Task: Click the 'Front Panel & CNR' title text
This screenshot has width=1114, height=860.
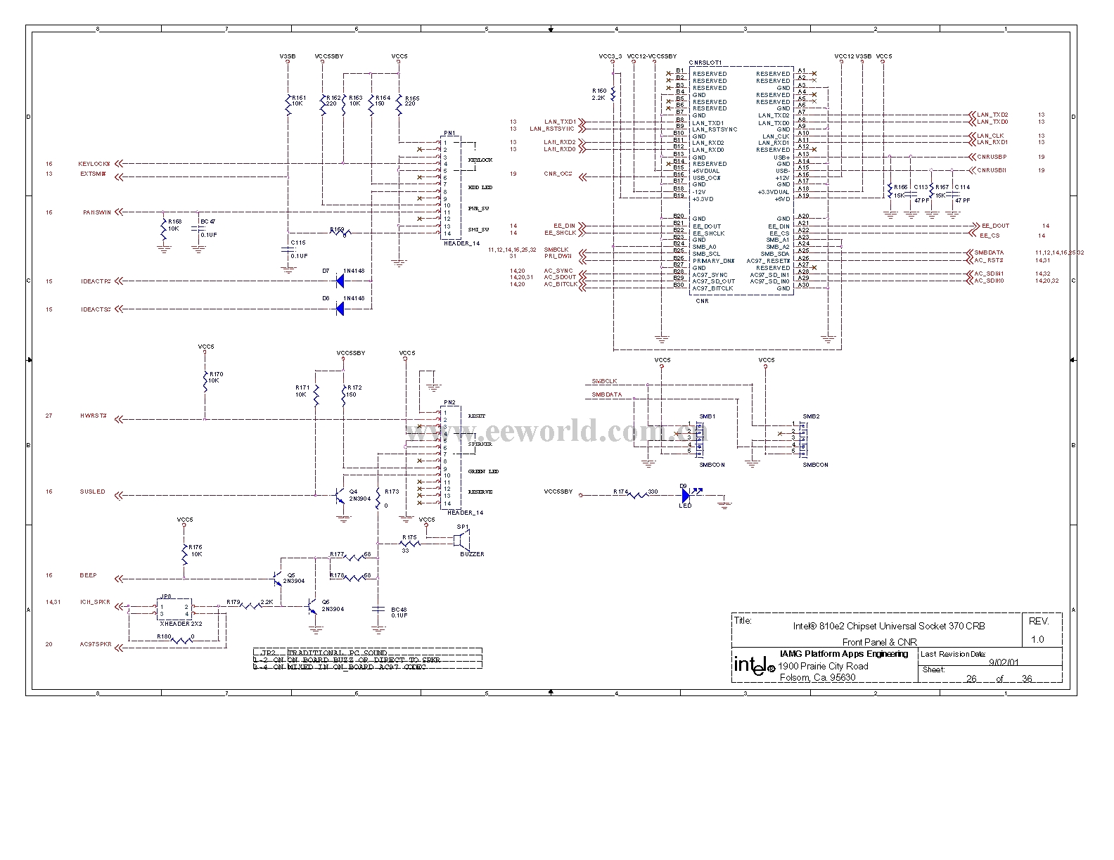Action: [x=880, y=642]
